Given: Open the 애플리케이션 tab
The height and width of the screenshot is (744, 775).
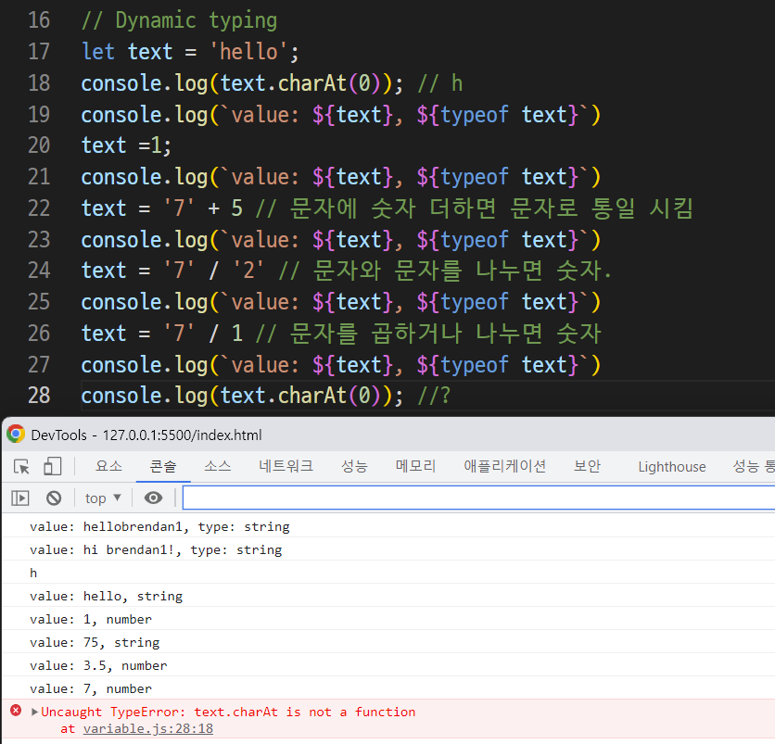Looking at the screenshot, I should coord(504,466).
